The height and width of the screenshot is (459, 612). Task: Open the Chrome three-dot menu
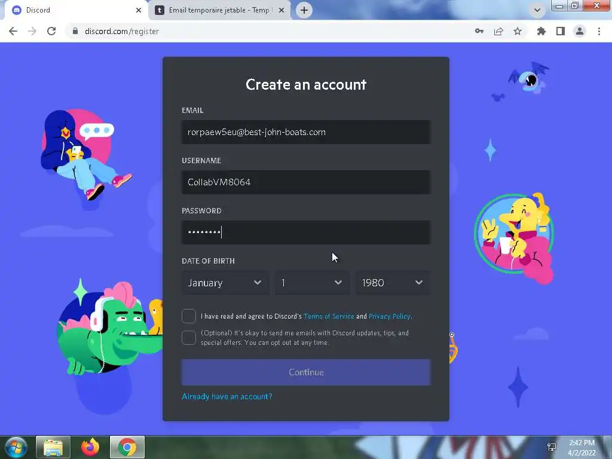pyautogui.click(x=599, y=31)
